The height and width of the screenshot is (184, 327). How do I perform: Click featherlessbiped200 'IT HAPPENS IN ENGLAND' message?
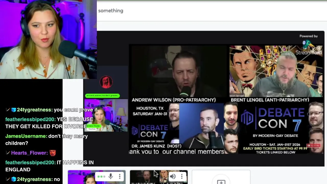pos(50,166)
